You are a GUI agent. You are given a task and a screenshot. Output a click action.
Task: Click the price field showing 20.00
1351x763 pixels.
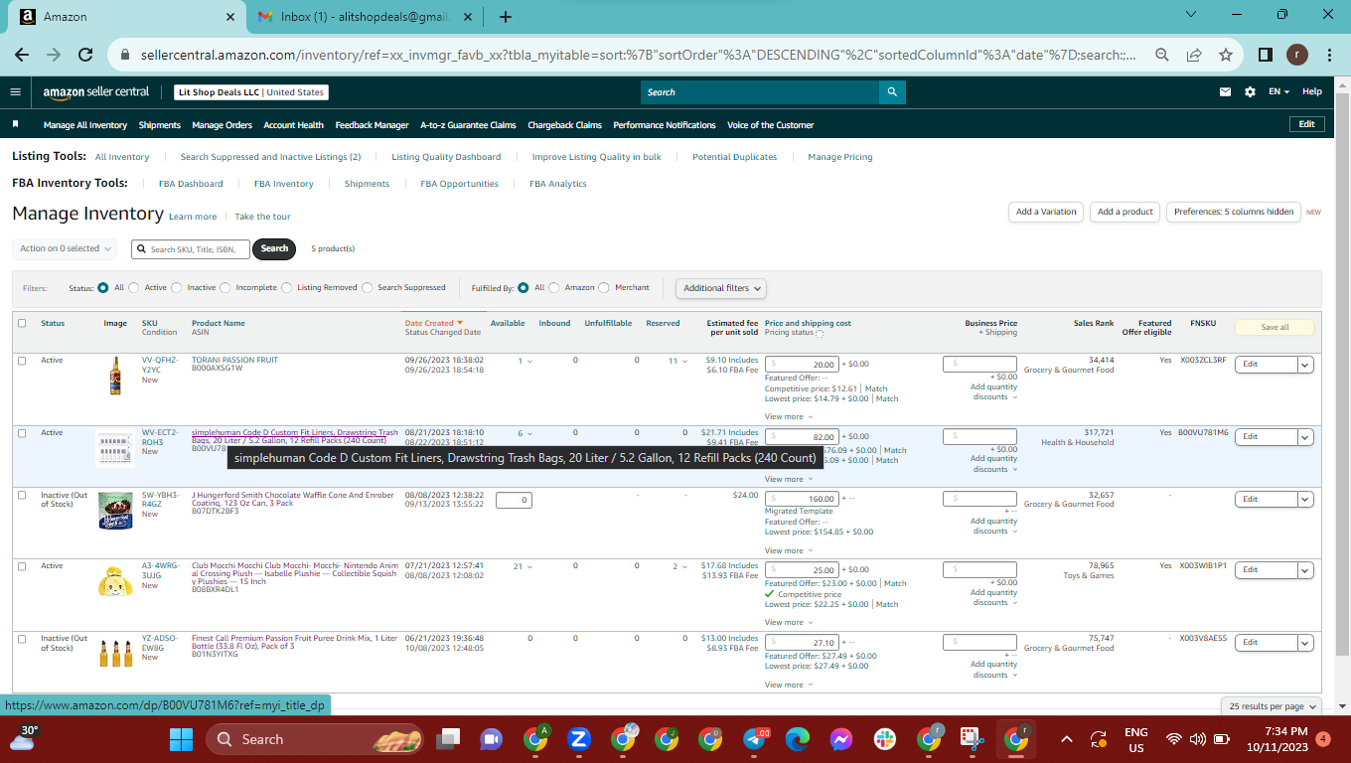(802, 365)
